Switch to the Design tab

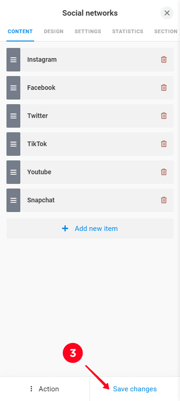[x=54, y=31]
